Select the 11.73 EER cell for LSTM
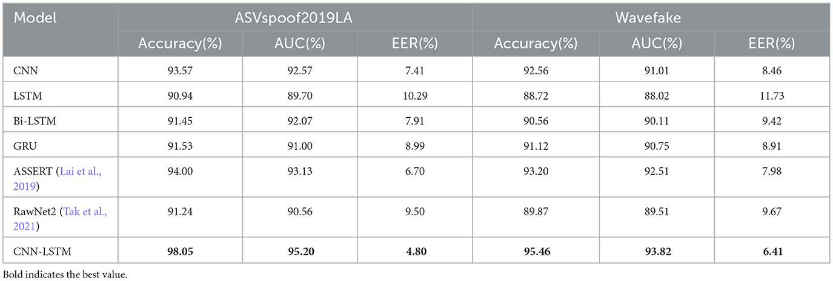The height and width of the screenshot is (281, 833). pos(769,95)
